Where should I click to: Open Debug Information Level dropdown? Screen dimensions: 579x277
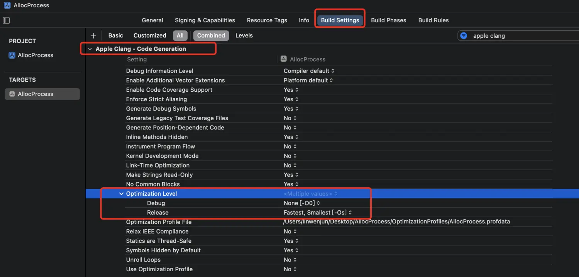click(309, 71)
